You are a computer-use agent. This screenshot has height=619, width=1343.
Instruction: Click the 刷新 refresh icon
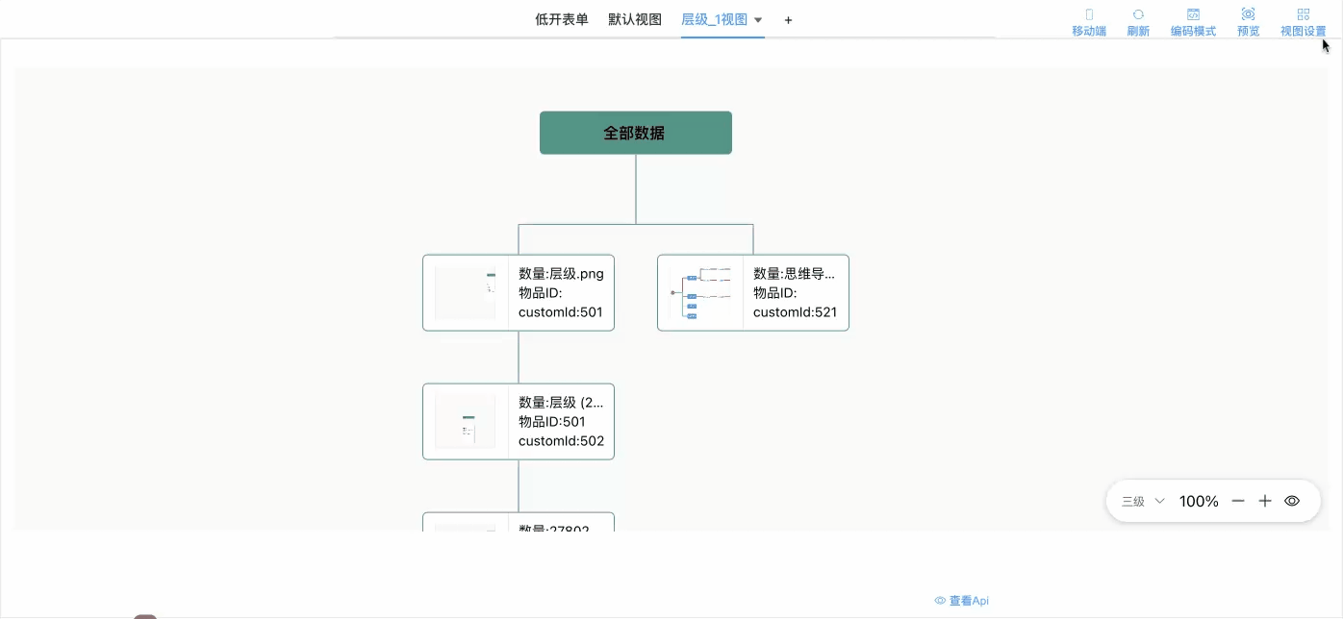[1138, 15]
